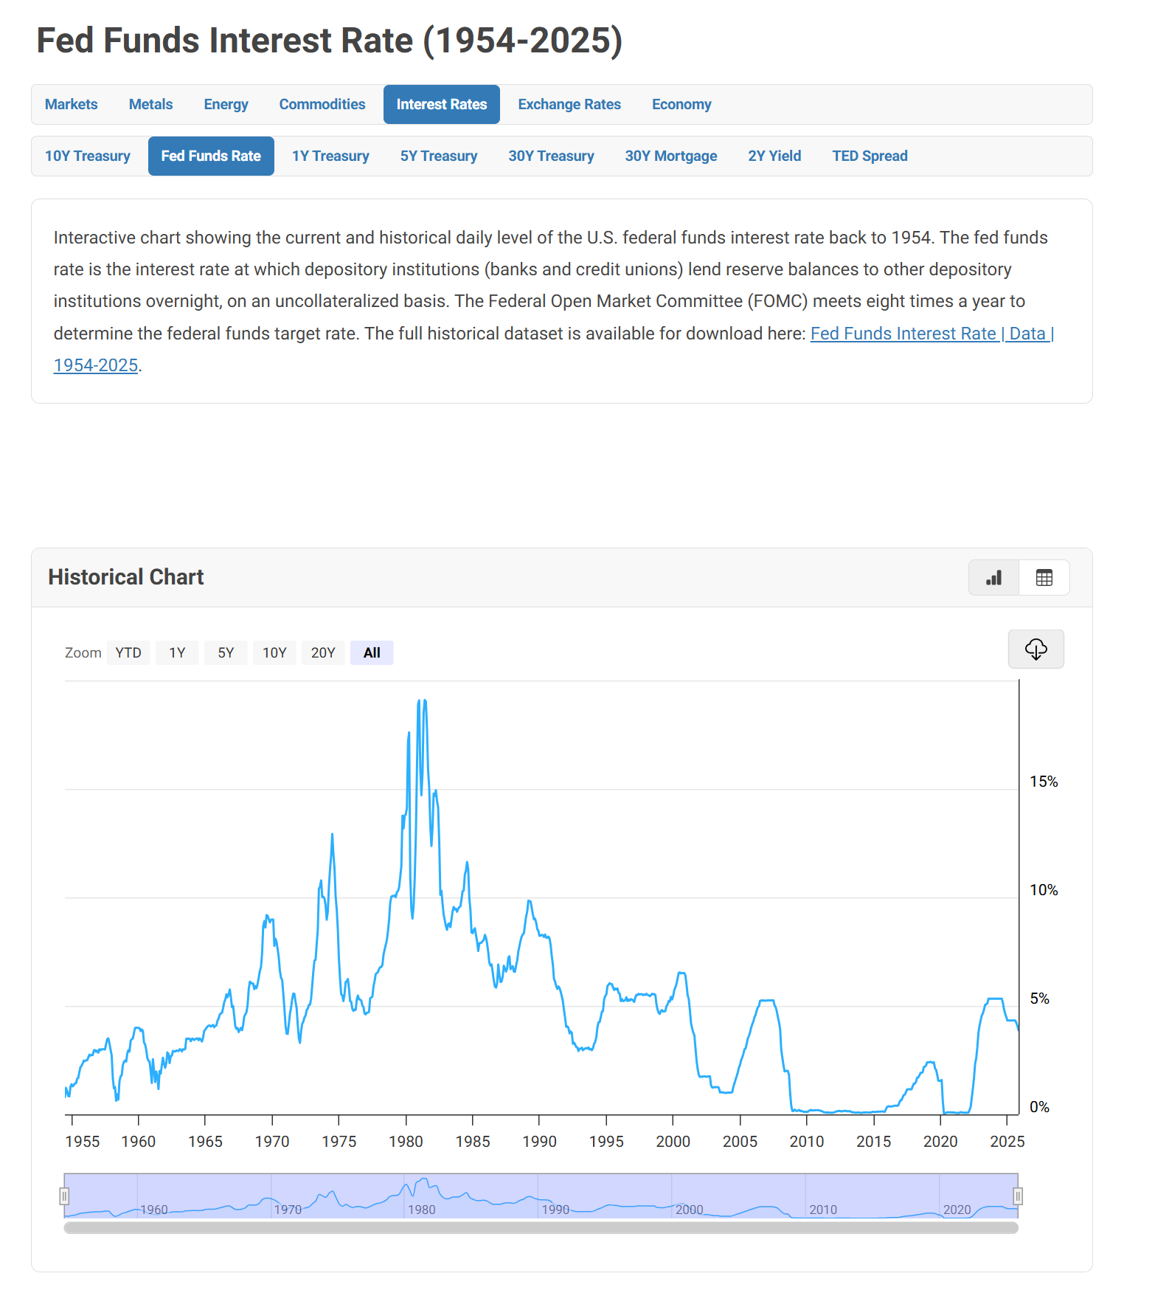Click the 1980 x-axis label
This screenshot has height=1307, width=1169.
406,1141
